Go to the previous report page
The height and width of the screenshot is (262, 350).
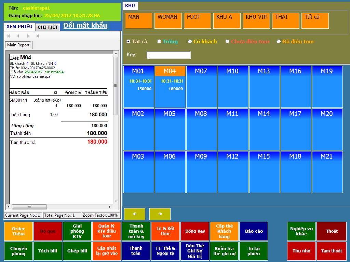point(18,36)
